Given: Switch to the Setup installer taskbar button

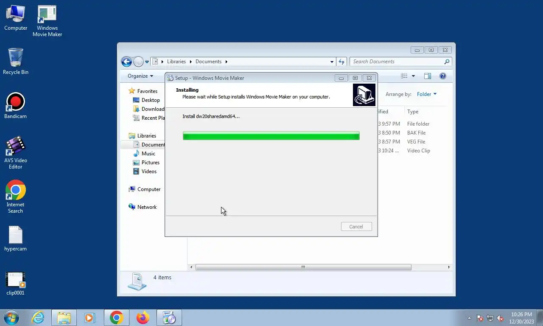Looking at the screenshot, I should click(169, 318).
